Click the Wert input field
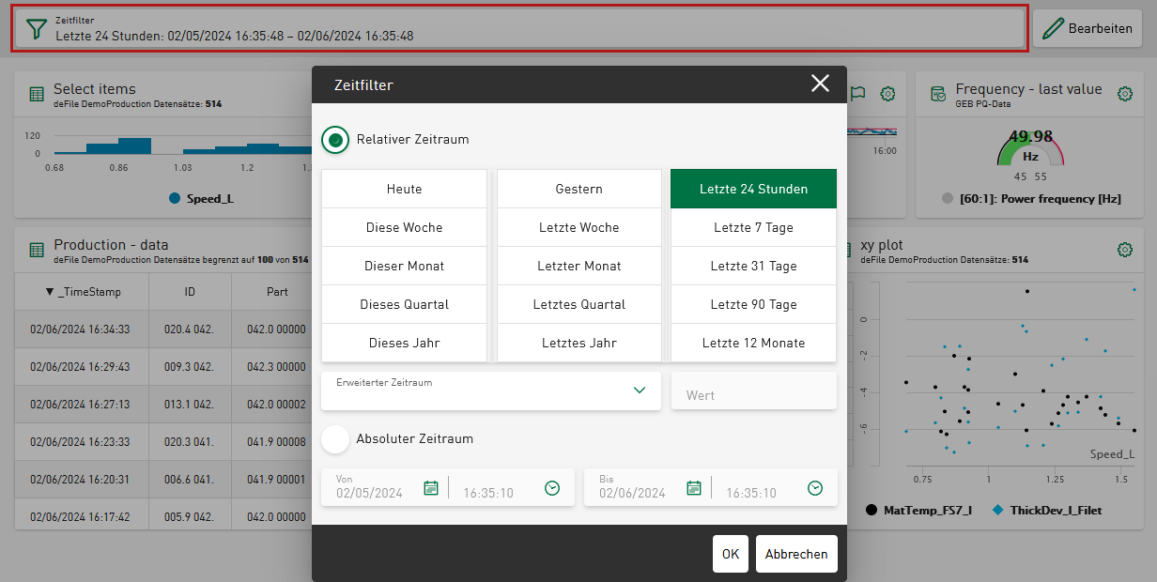Image resolution: width=1157 pixels, height=582 pixels. pyautogui.click(x=753, y=395)
